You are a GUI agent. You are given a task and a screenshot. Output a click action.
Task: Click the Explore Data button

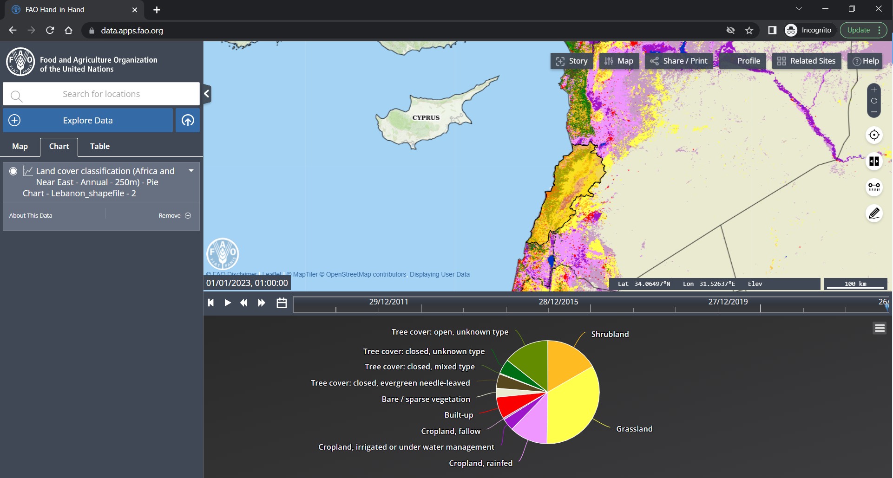(x=88, y=121)
